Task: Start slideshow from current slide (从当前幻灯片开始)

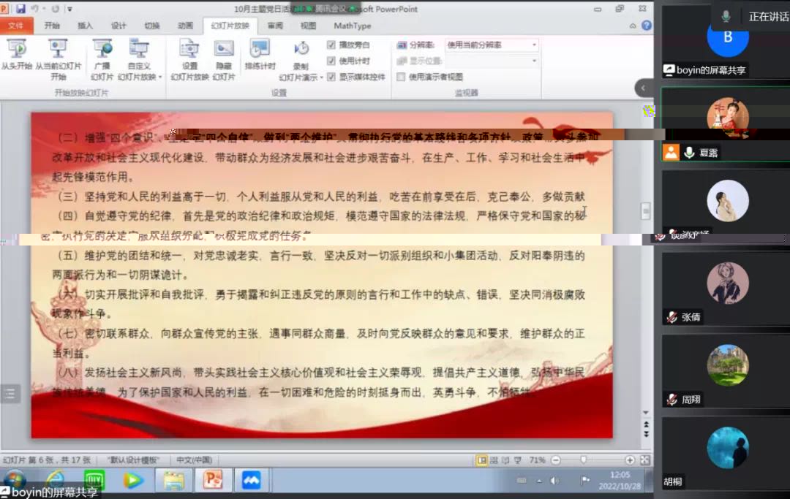Action: (x=58, y=60)
